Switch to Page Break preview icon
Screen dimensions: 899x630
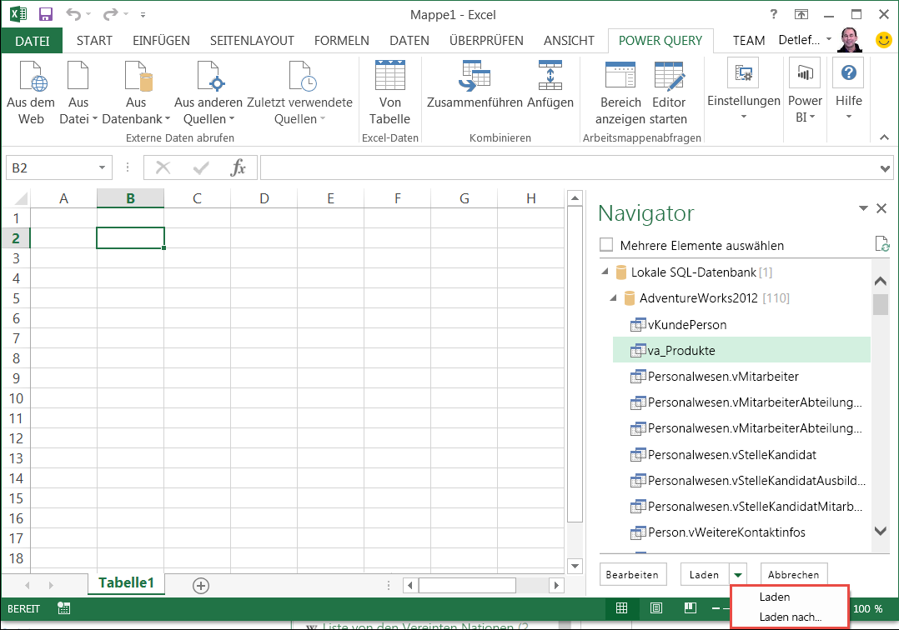pyautogui.click(x=691, y=608)
